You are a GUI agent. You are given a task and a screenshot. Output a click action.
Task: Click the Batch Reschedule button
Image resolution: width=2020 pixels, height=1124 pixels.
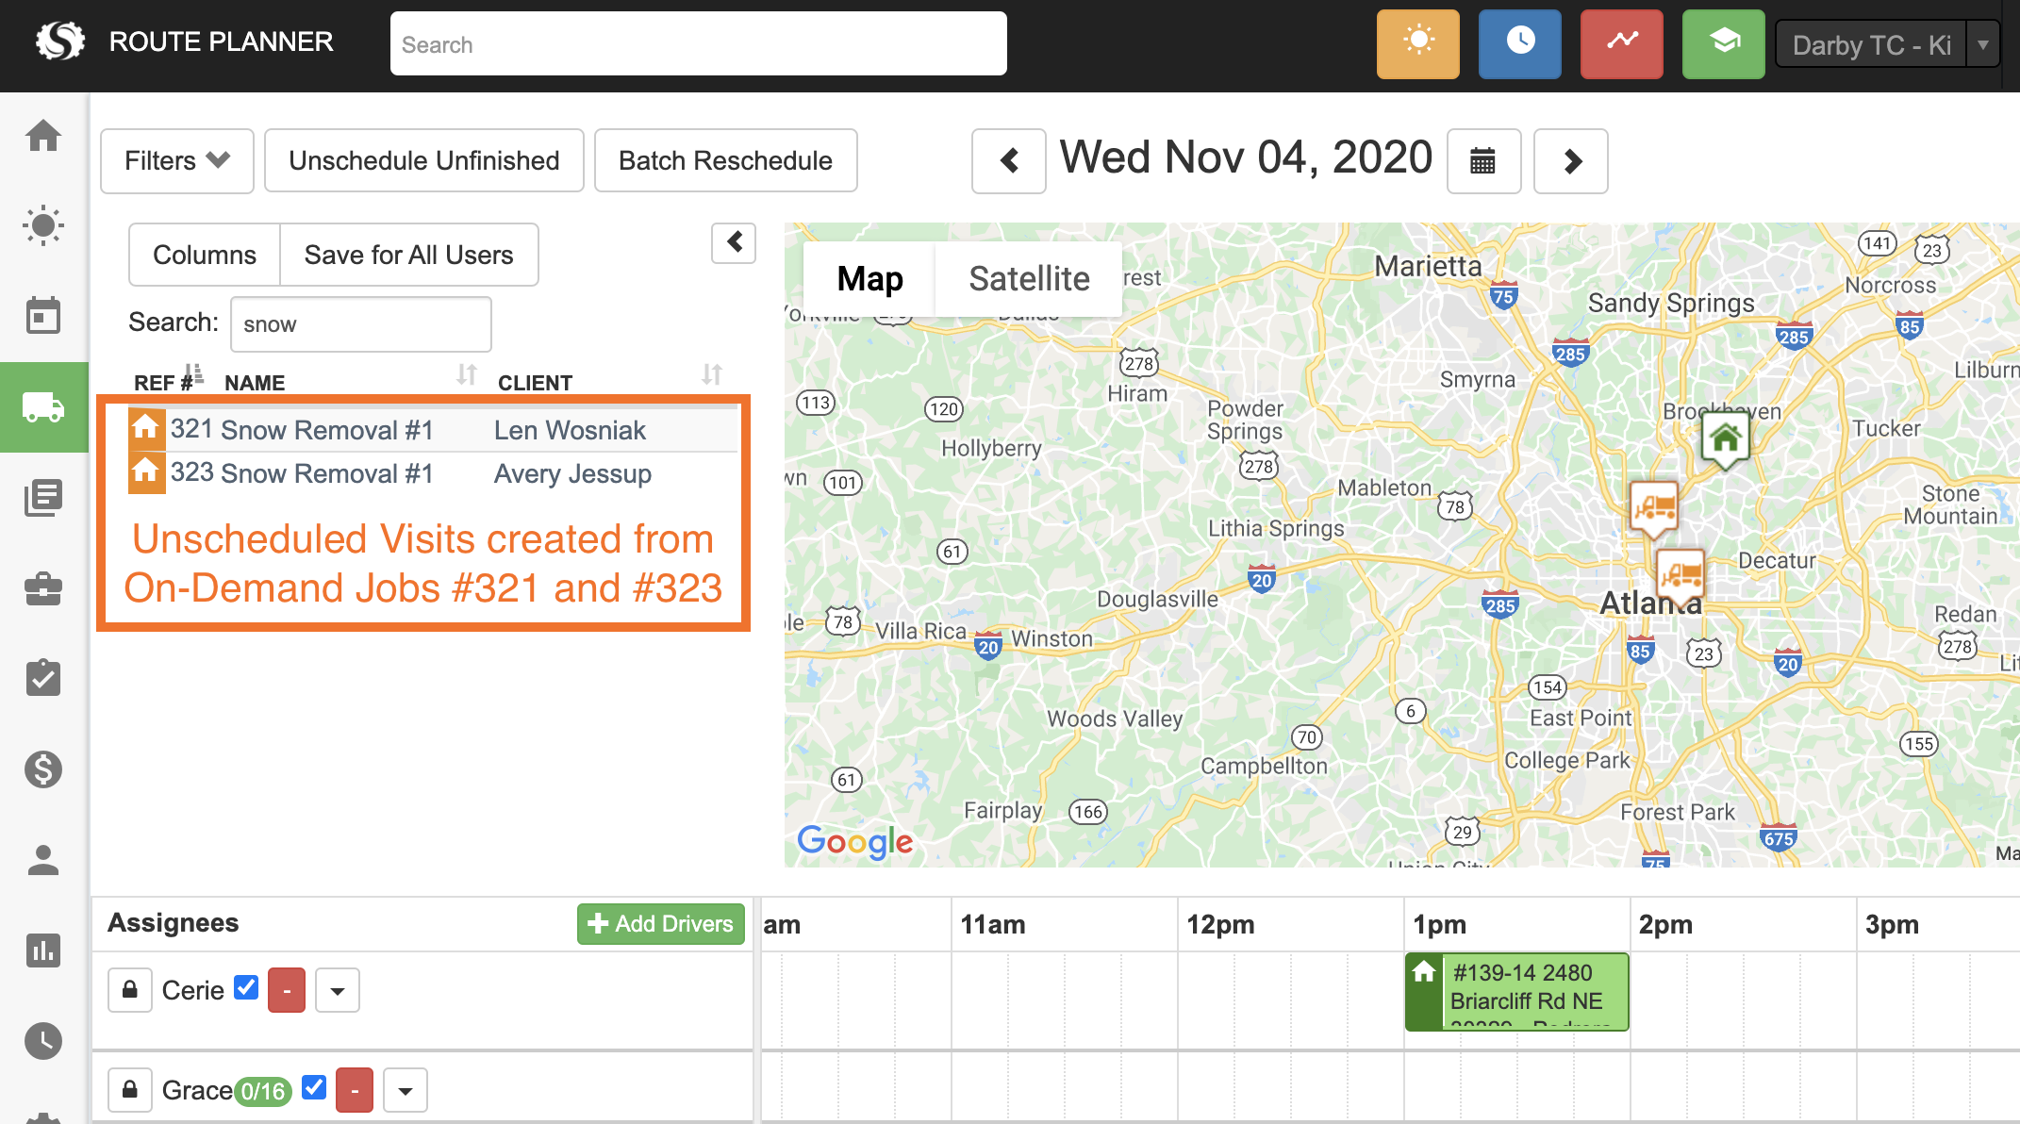tap(725, 161)
